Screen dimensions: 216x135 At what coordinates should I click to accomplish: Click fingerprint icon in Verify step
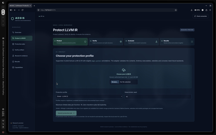[121, 42]
